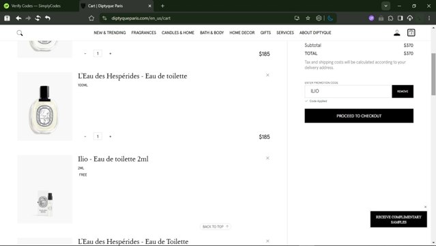Open the shopping bag icon
Screen dimensions: 436x246
pos(411,33)
